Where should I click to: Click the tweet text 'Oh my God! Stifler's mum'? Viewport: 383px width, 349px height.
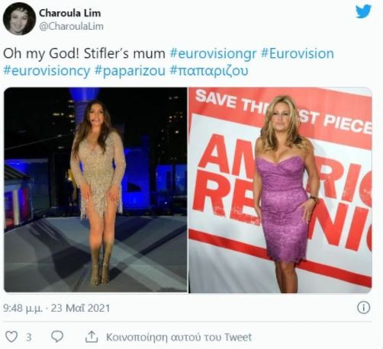pos(84,54)
